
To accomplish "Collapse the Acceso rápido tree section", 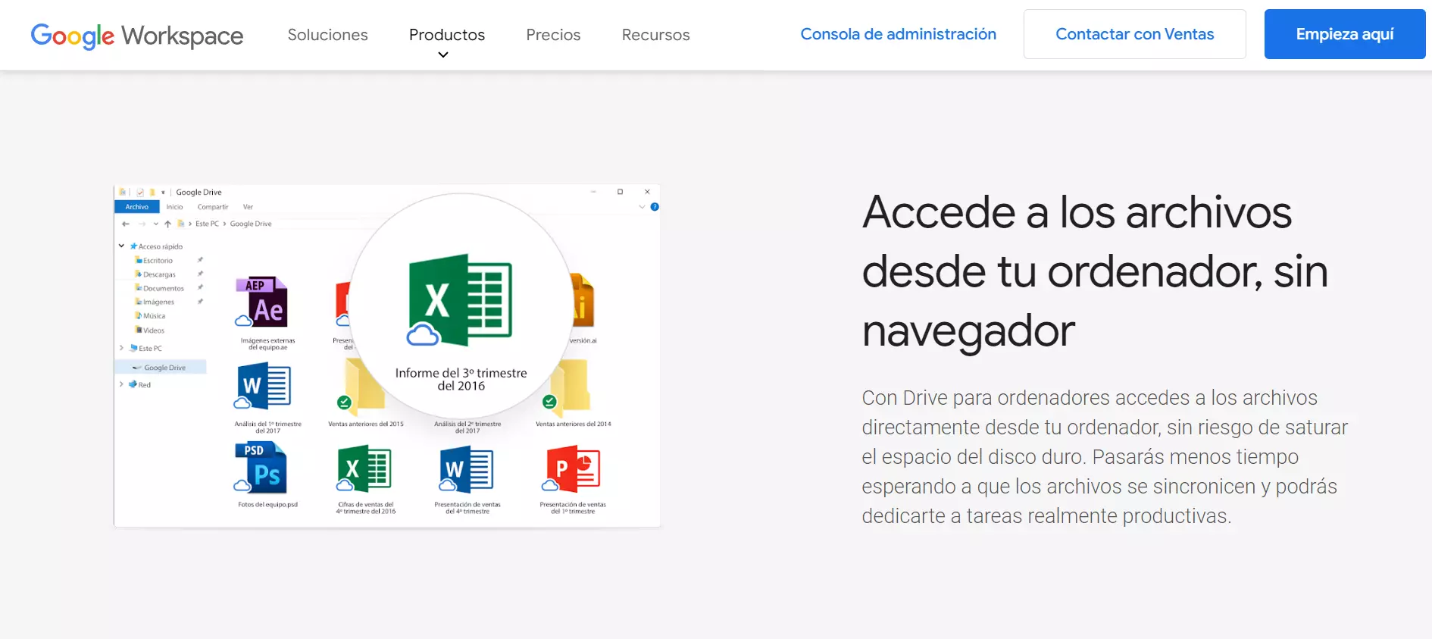I will point(121,246).
